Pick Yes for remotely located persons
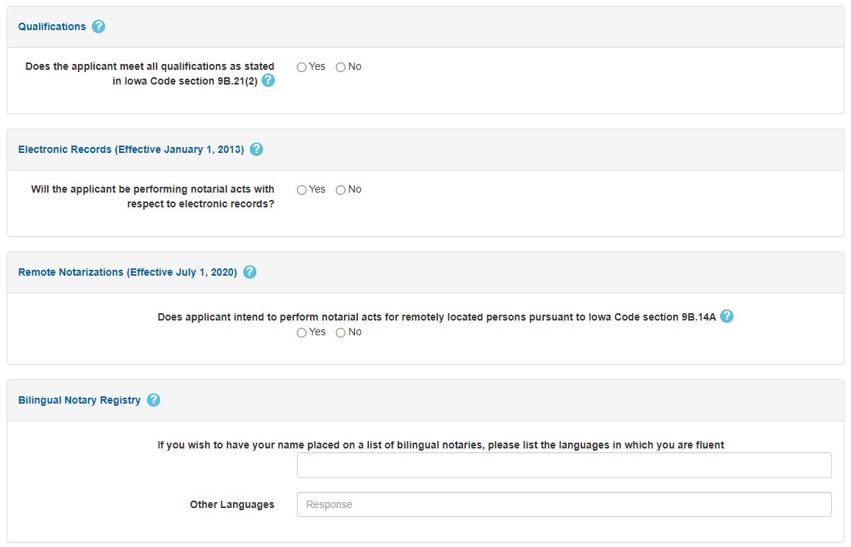This screenshot has width=851, height=547. (x=302, y=332)
